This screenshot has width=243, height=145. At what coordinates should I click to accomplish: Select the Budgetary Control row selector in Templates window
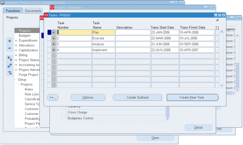[x=64, y=118]
